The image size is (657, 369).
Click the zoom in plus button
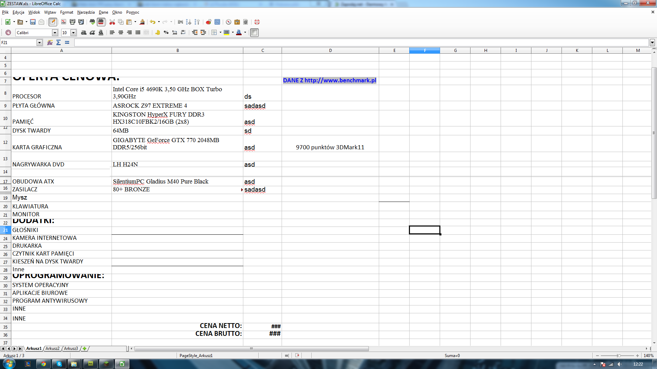click(637, 356)
